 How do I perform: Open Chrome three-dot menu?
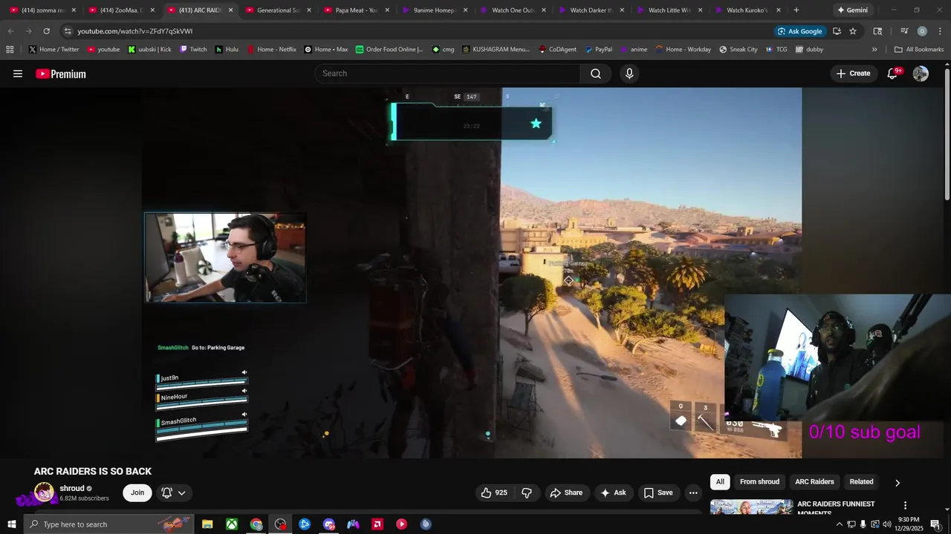point(940,31)
